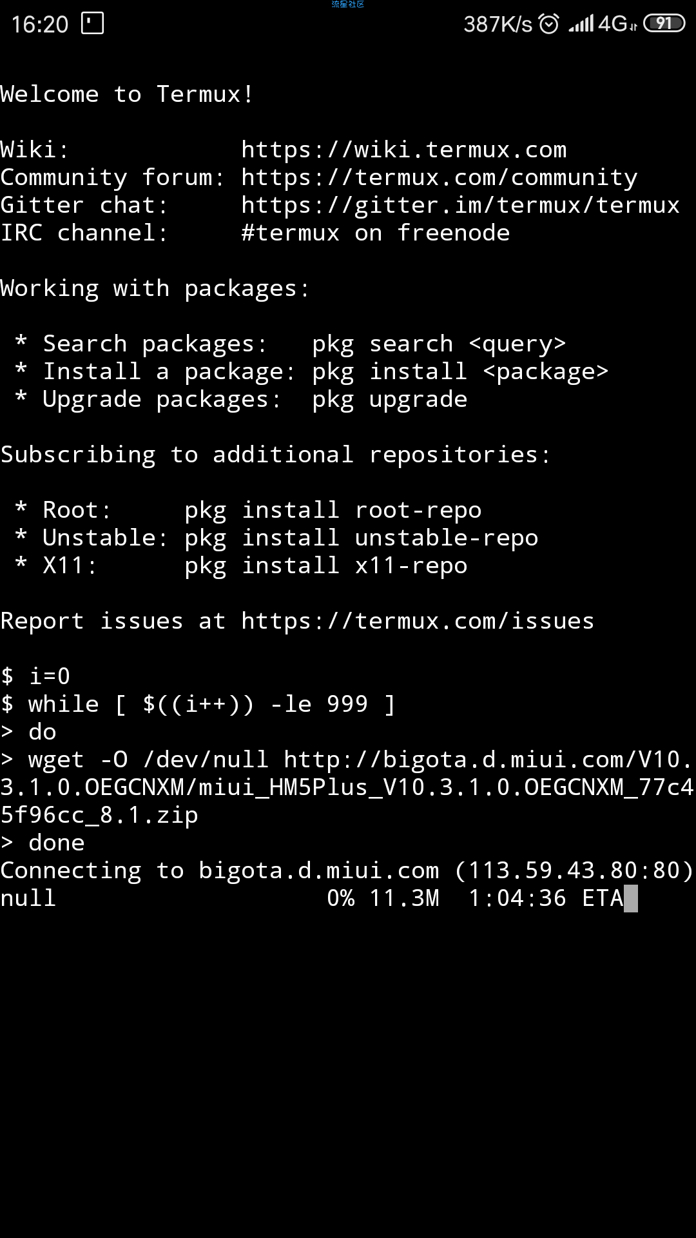Tap the 16:20 clock in the status bar
Viewport: 696px width, 1238px height.
pyautogui.click(x=40, y=25)
